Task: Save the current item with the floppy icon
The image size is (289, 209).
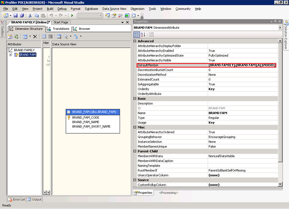Action: [16, 16]
